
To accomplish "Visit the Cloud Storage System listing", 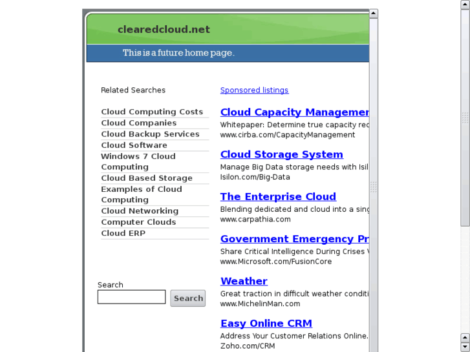I will (282, 154).
